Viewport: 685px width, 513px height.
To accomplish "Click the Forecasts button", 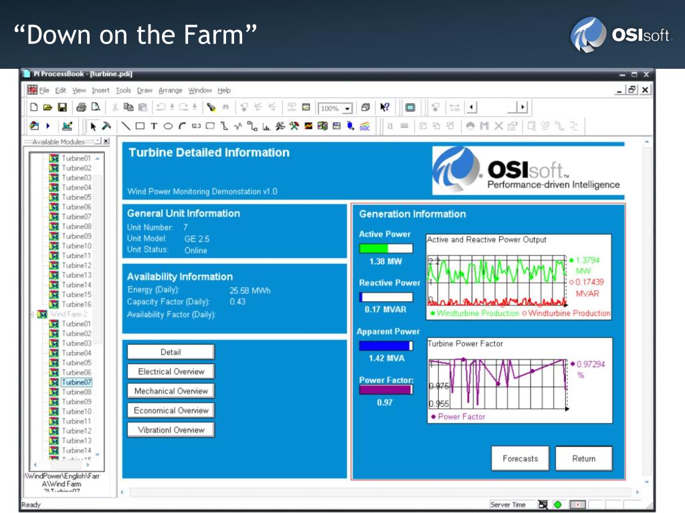I will [520, 458].
